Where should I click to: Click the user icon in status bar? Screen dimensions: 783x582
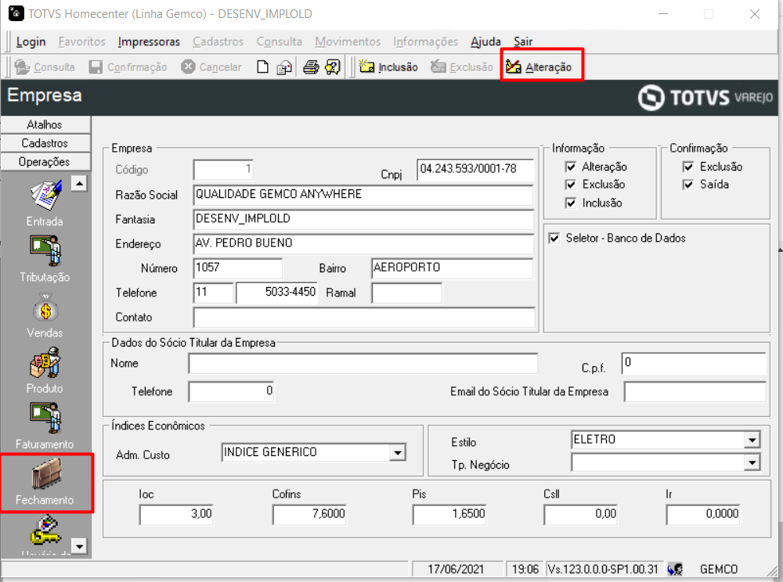(675, 569)
